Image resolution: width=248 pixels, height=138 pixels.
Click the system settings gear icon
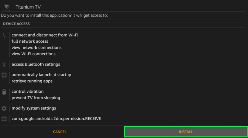pos(4,108)
